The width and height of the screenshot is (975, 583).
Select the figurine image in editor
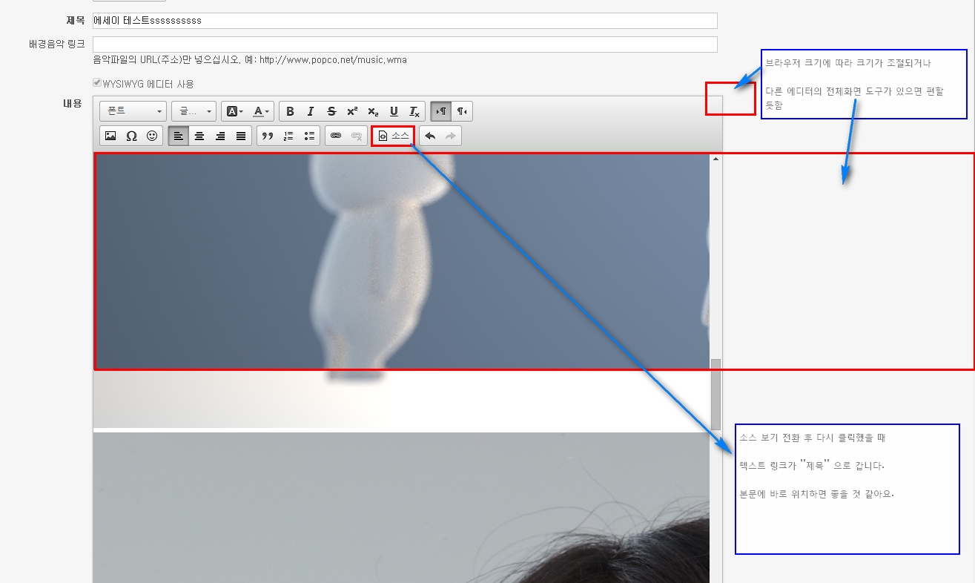[x=401, y=289]
